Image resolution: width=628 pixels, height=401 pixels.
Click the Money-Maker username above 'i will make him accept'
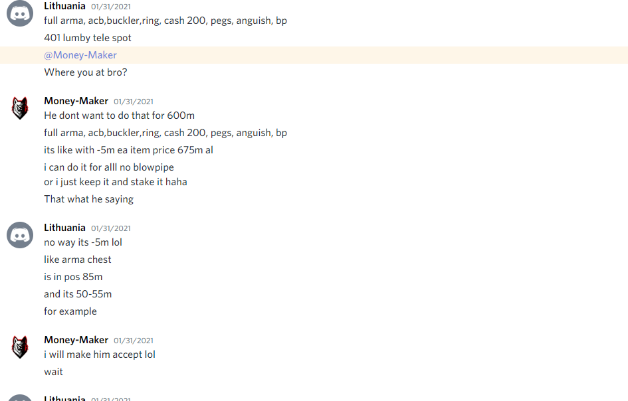coord(76,340)
